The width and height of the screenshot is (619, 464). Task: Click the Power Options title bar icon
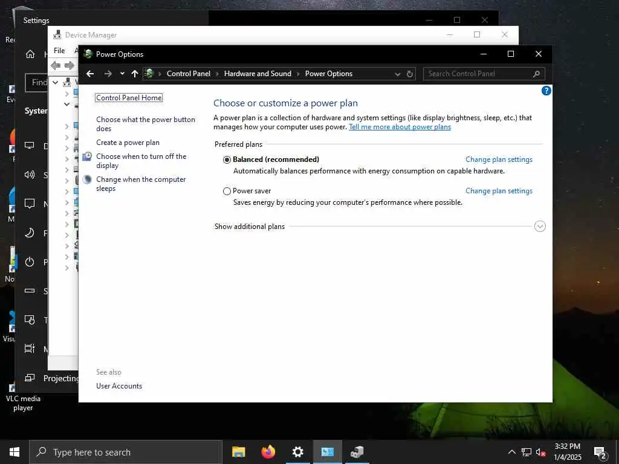(88, 54)
